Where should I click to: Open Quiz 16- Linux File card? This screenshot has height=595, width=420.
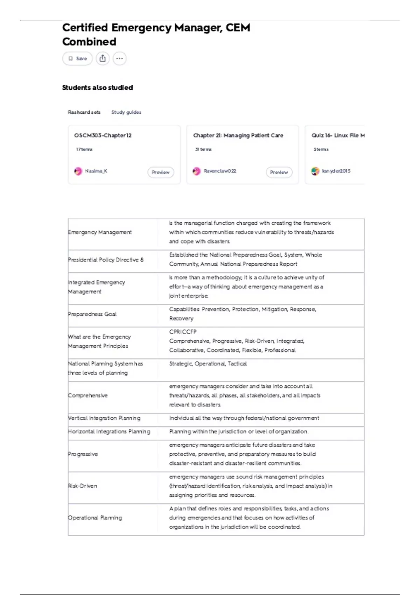click(x=335, y=154)
